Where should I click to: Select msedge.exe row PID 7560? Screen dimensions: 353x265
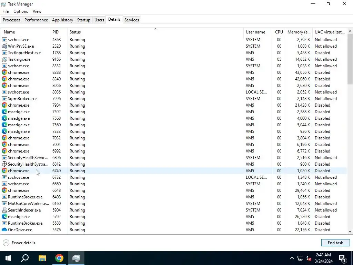pyautogui.click(x=174, y=125)
